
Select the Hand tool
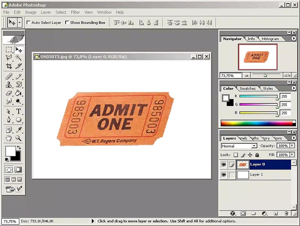click(8, 138)
